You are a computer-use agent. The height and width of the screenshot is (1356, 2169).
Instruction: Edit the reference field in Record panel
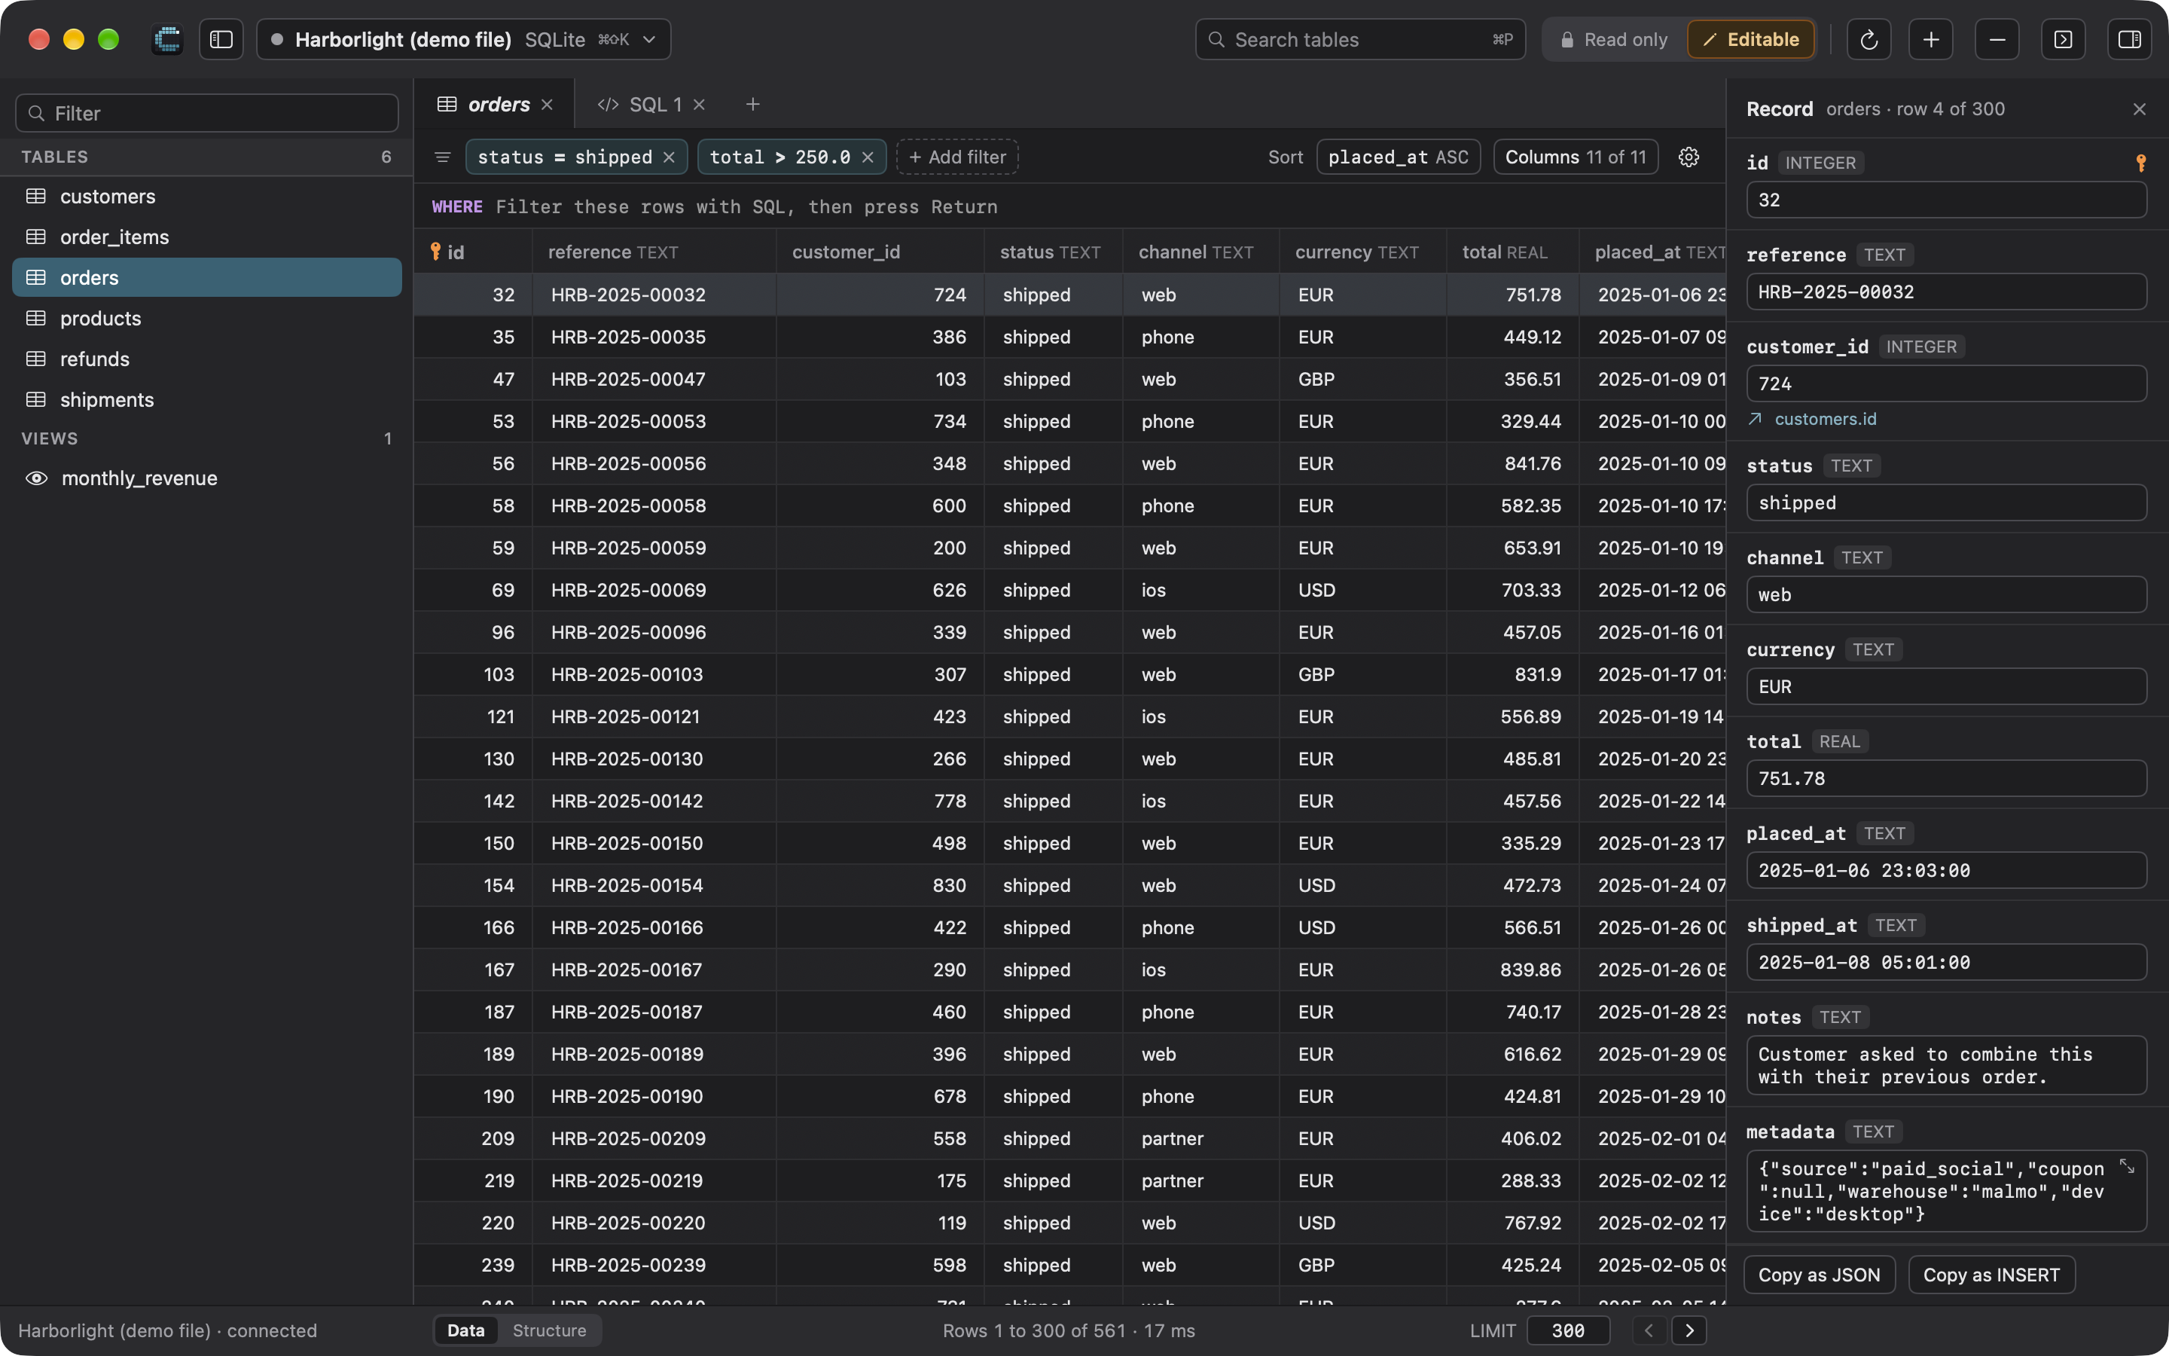pos(1946,292)
